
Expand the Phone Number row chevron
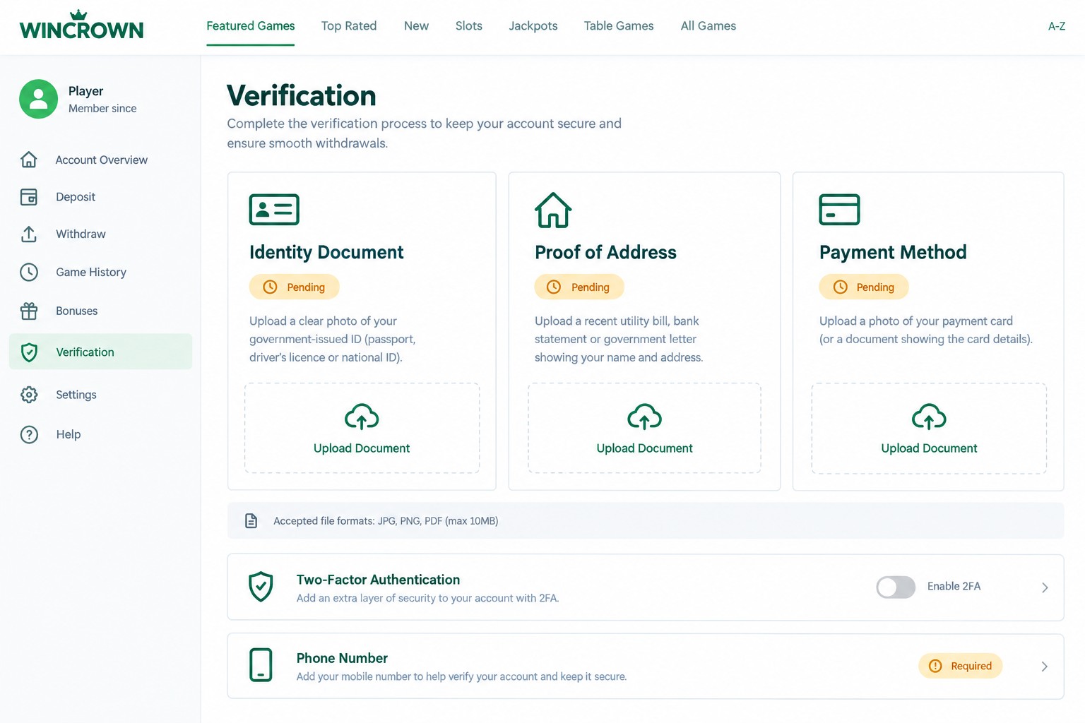(x=1045, y=667)
